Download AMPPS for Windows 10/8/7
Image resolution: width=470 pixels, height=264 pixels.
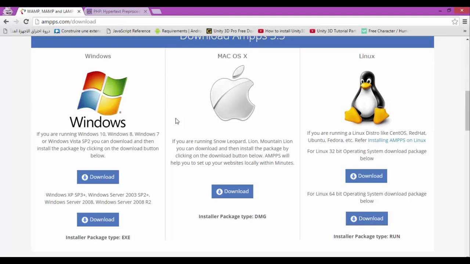tap(98, 177)
